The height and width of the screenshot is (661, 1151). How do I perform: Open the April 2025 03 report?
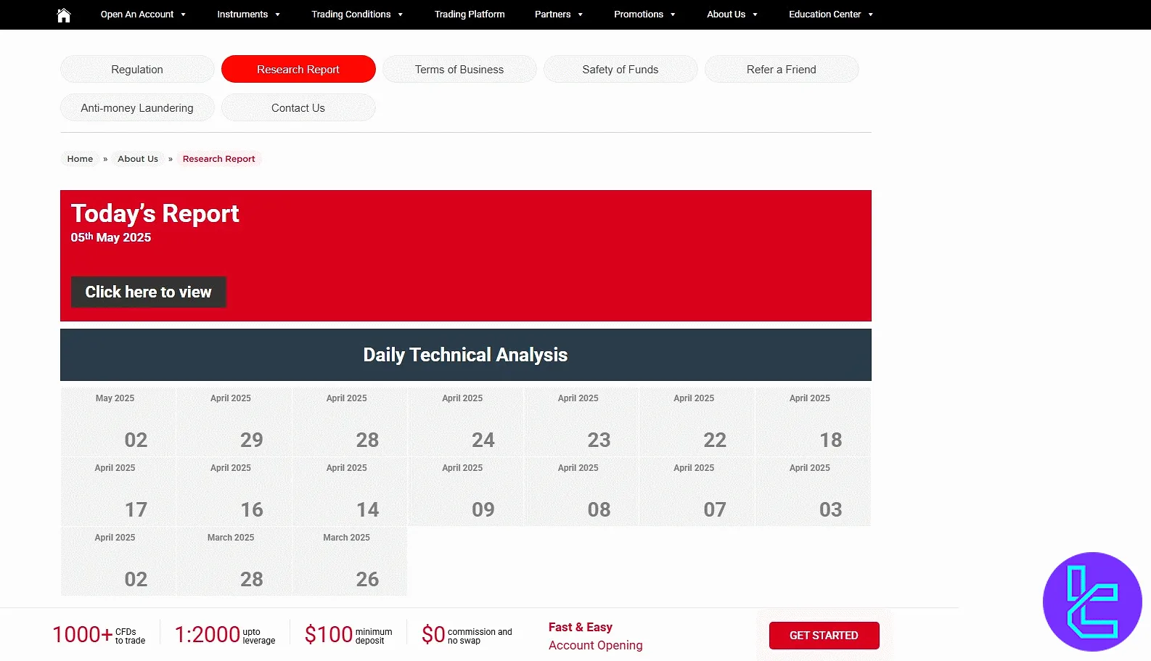(813, 491)
